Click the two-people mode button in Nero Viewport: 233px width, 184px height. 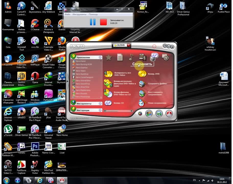[x=149, y=114]
